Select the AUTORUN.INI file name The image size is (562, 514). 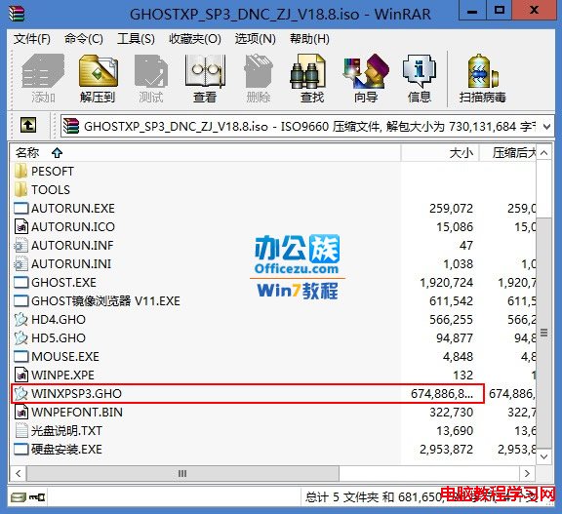click(71, 264)
